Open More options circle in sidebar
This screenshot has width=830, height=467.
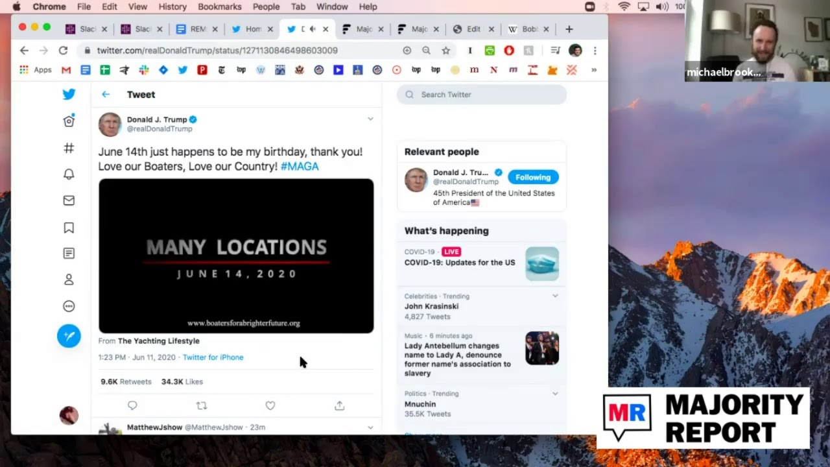[69, 306]
